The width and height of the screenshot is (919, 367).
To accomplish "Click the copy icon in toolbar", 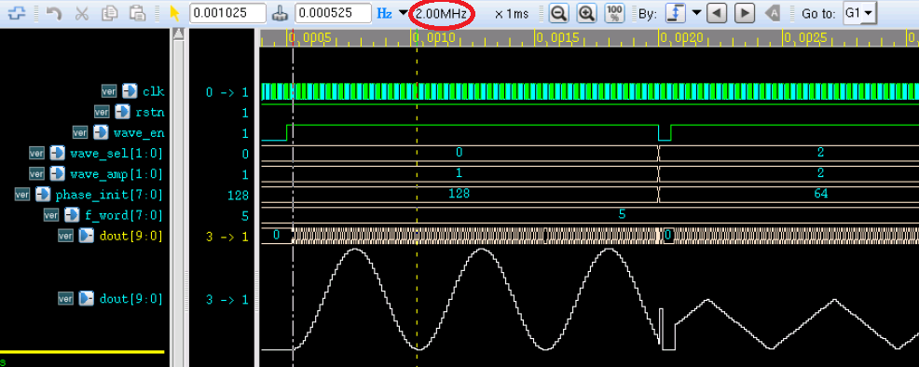I will click(110, 13).
